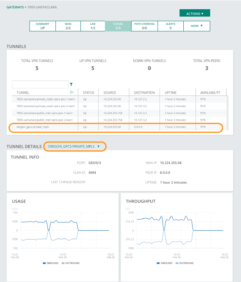Open the Actions dropdown menu
The width and height of the screenshot is (241, 282).
pyautogui.click(x=195, y=14)
